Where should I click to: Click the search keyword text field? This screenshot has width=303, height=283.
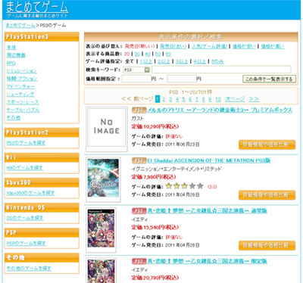coord(221,70)
